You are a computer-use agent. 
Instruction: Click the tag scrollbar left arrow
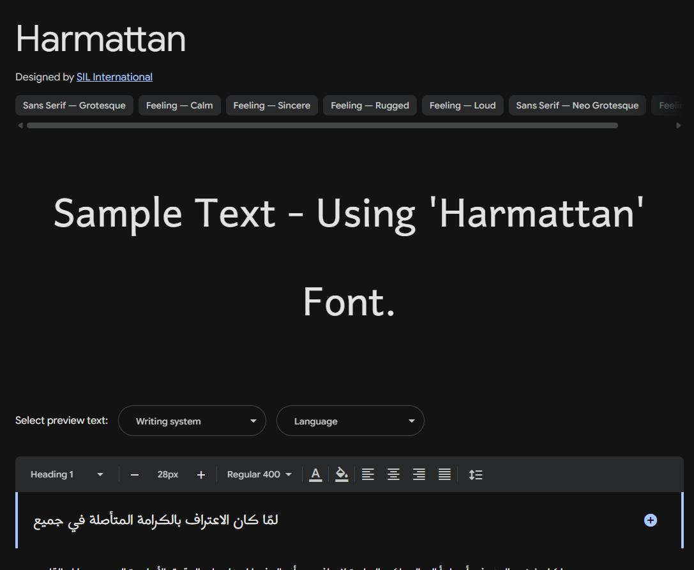[20, 125]
